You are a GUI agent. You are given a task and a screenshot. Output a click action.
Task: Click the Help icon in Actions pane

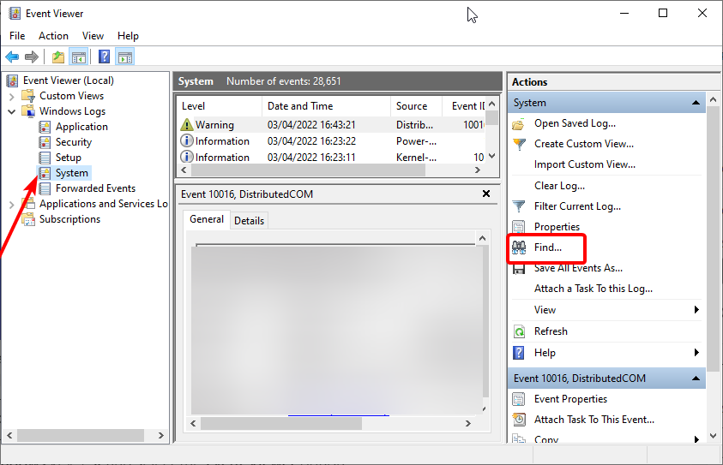point(519,353)
